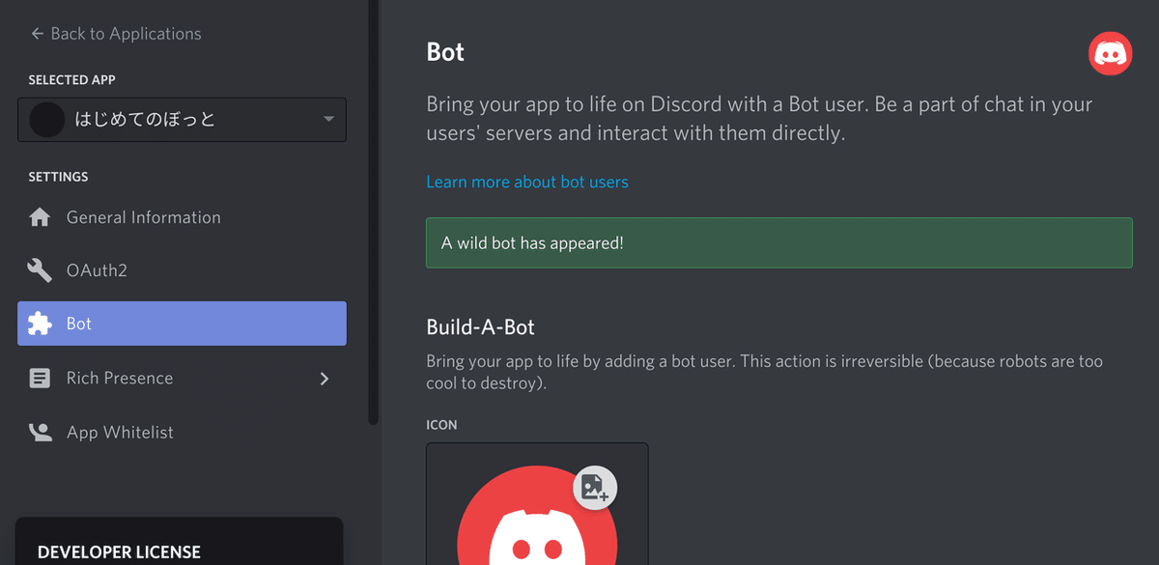The width and height of the screenshot is (1159, 565).
Task: Click the wrench icon beside OAuth2
Action: [x=40, y=270]
